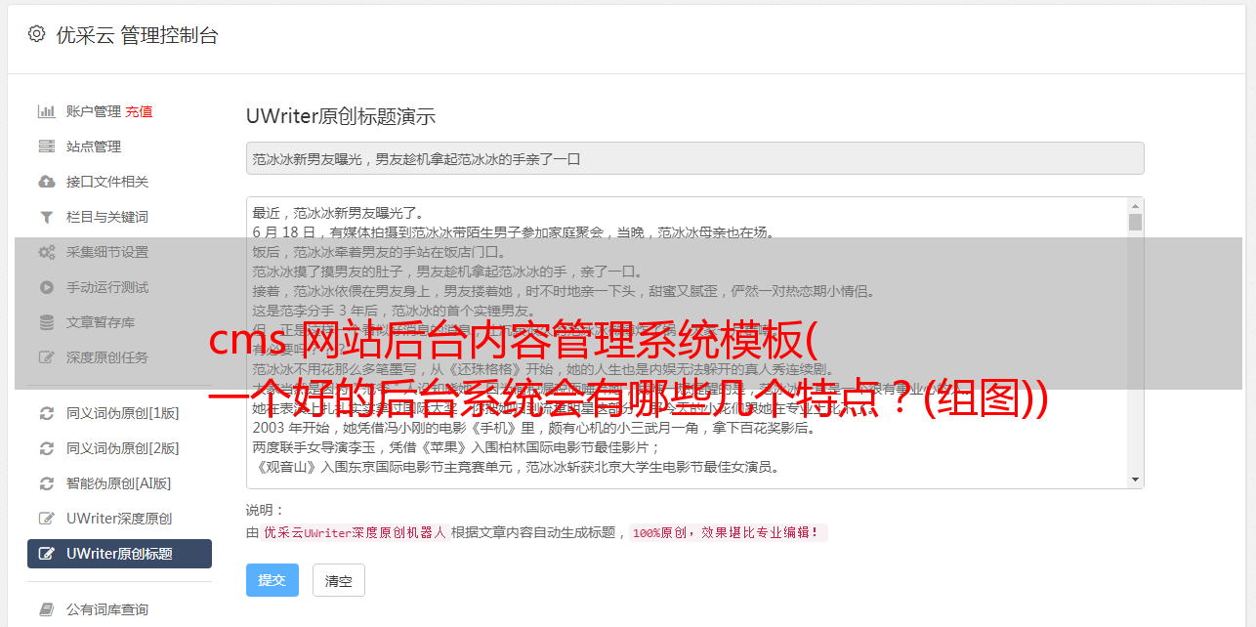Click the gear icon beside 优采云 管理控制台

(x=36, y=34)
